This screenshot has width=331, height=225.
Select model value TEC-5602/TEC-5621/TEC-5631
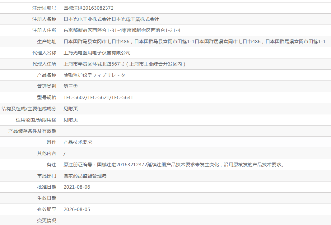(x=98, y=97)
